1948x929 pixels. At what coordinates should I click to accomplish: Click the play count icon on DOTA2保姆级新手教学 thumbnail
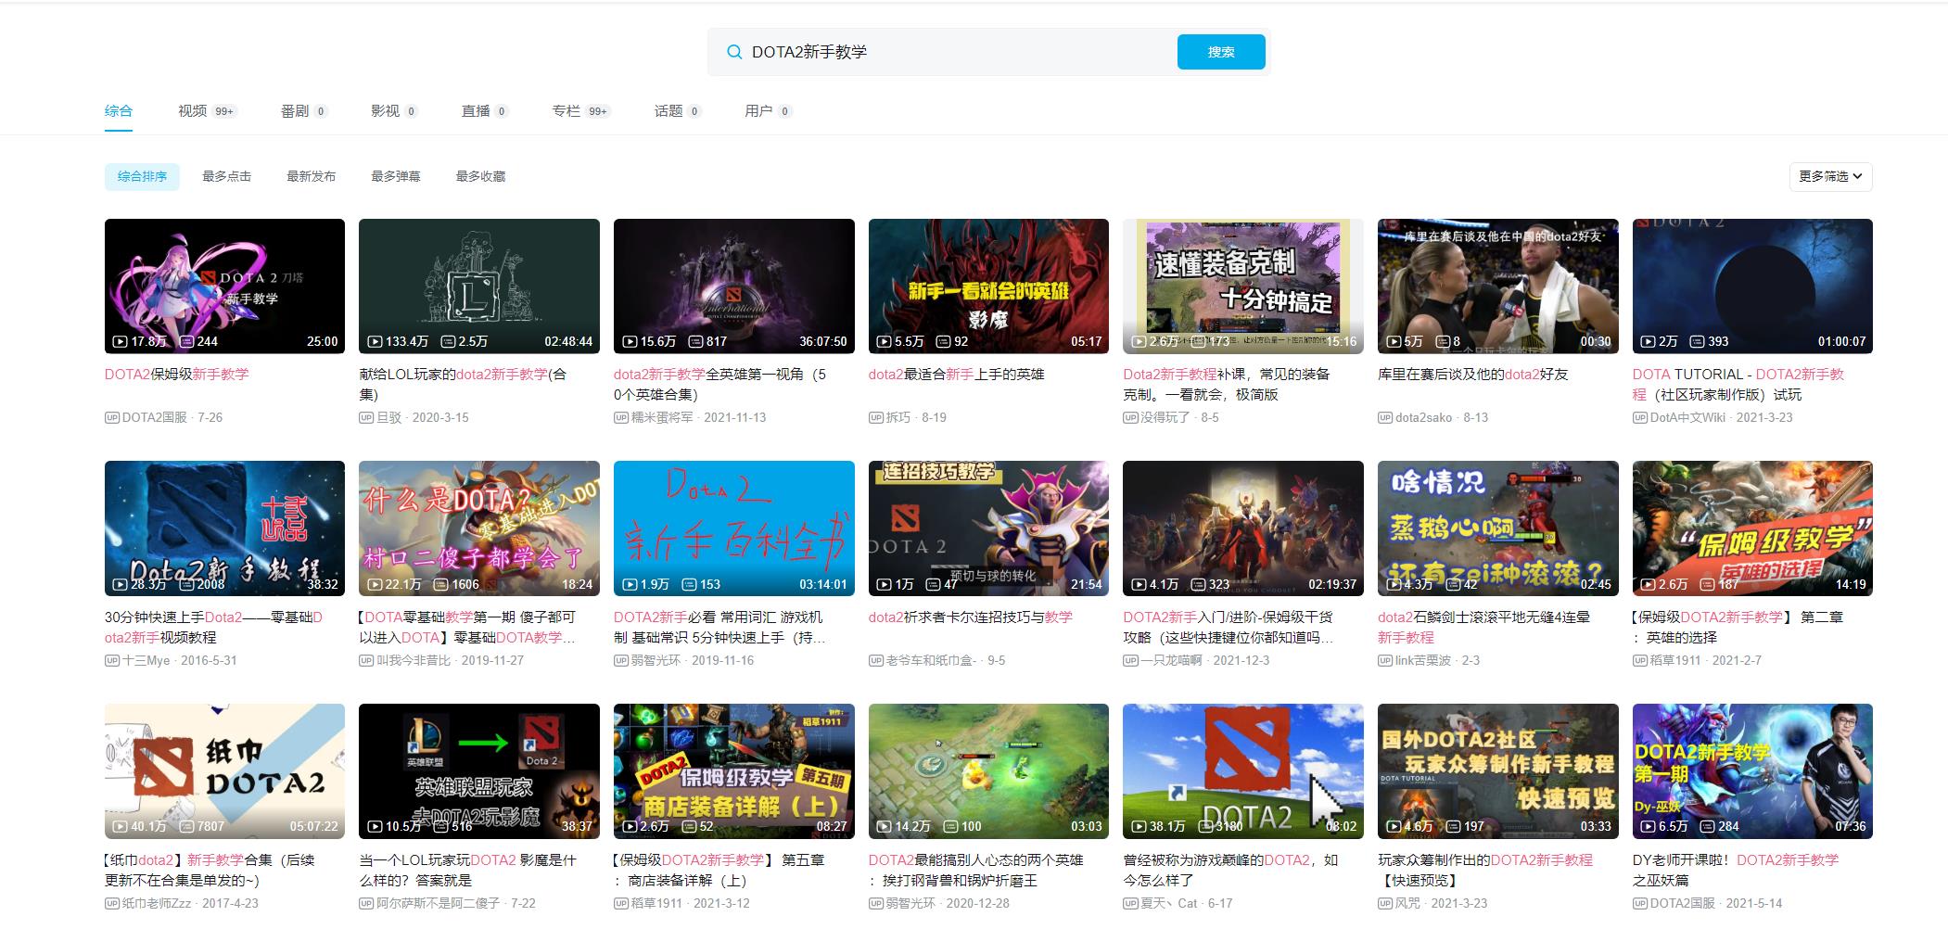pos(120,341)
